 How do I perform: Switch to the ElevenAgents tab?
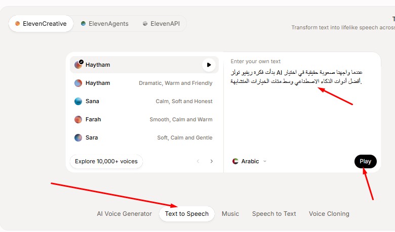click(x=105, y=24)
